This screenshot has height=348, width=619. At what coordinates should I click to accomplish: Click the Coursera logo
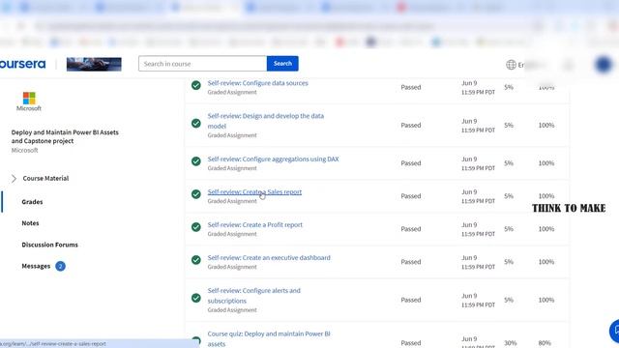[x=22, y=64]
